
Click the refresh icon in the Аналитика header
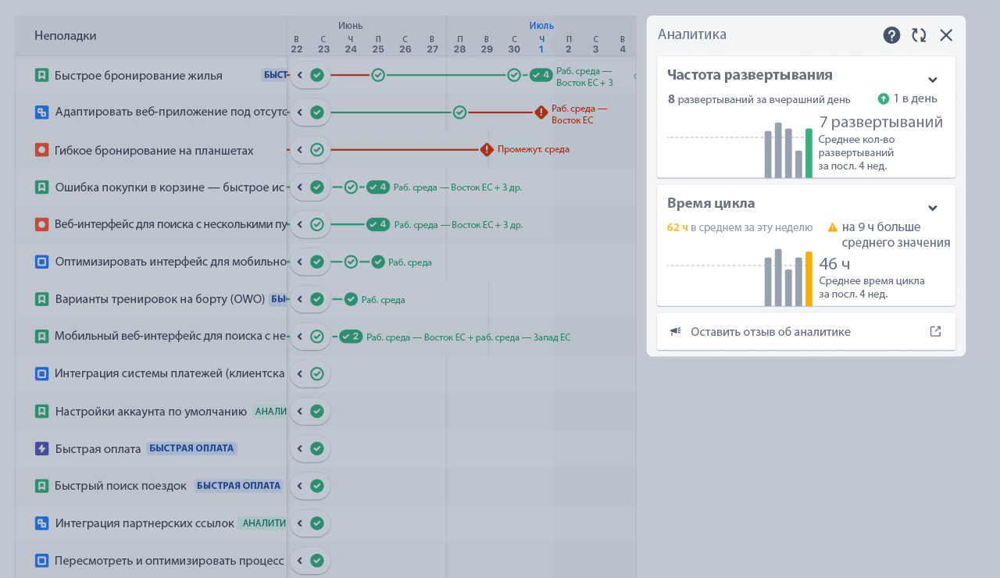tap(919, 35)
